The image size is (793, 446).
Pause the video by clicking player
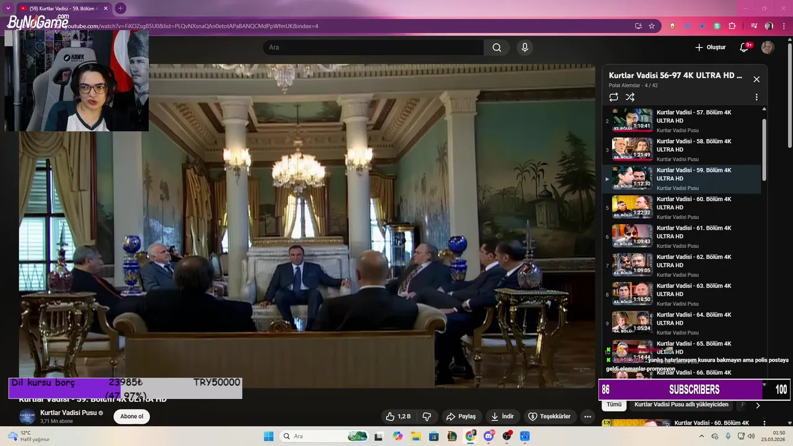tap(307, 226)
